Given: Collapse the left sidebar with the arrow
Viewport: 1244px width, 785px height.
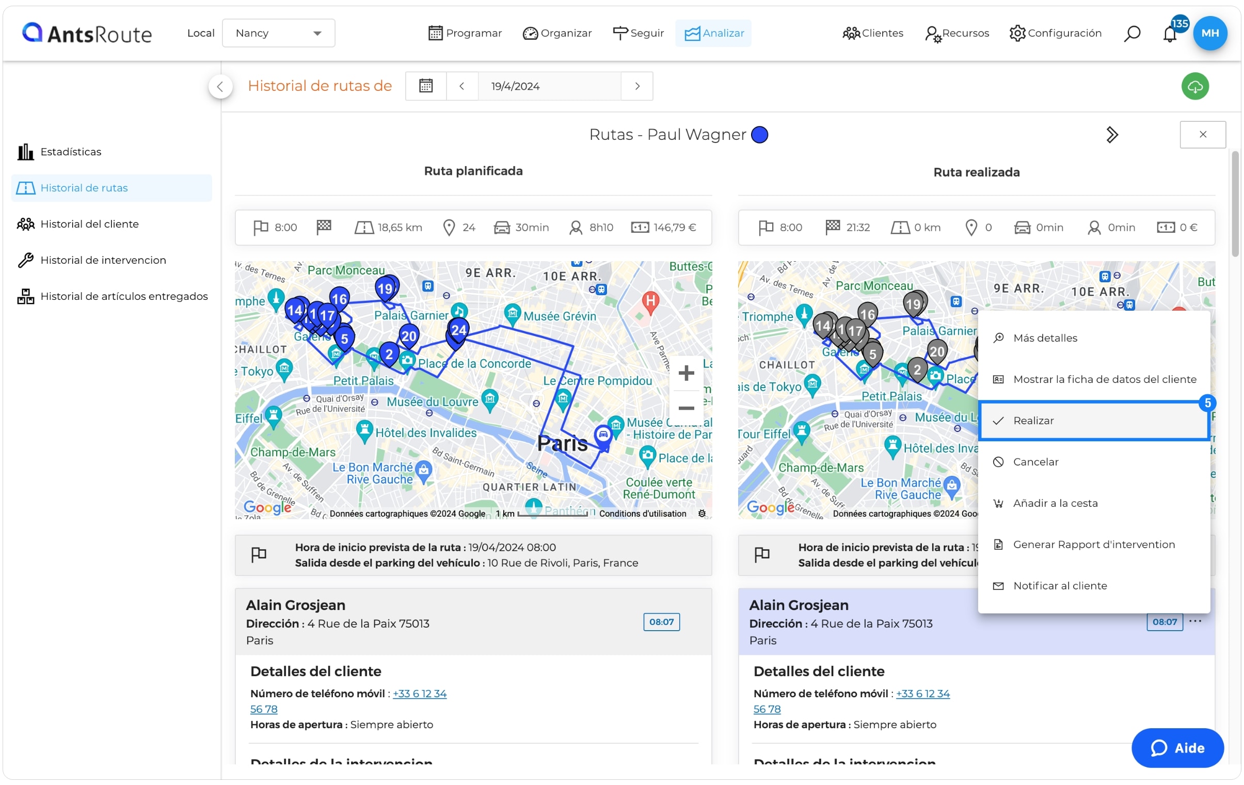Looking at the screenshot, I should tap(220, 86).
